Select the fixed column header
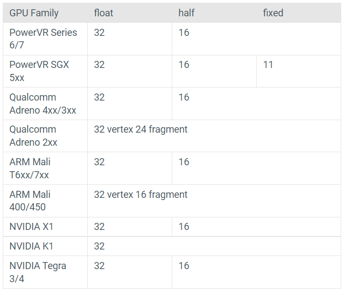Image resolution: width=345 pixels, height=293 pixels. [273, 13]
